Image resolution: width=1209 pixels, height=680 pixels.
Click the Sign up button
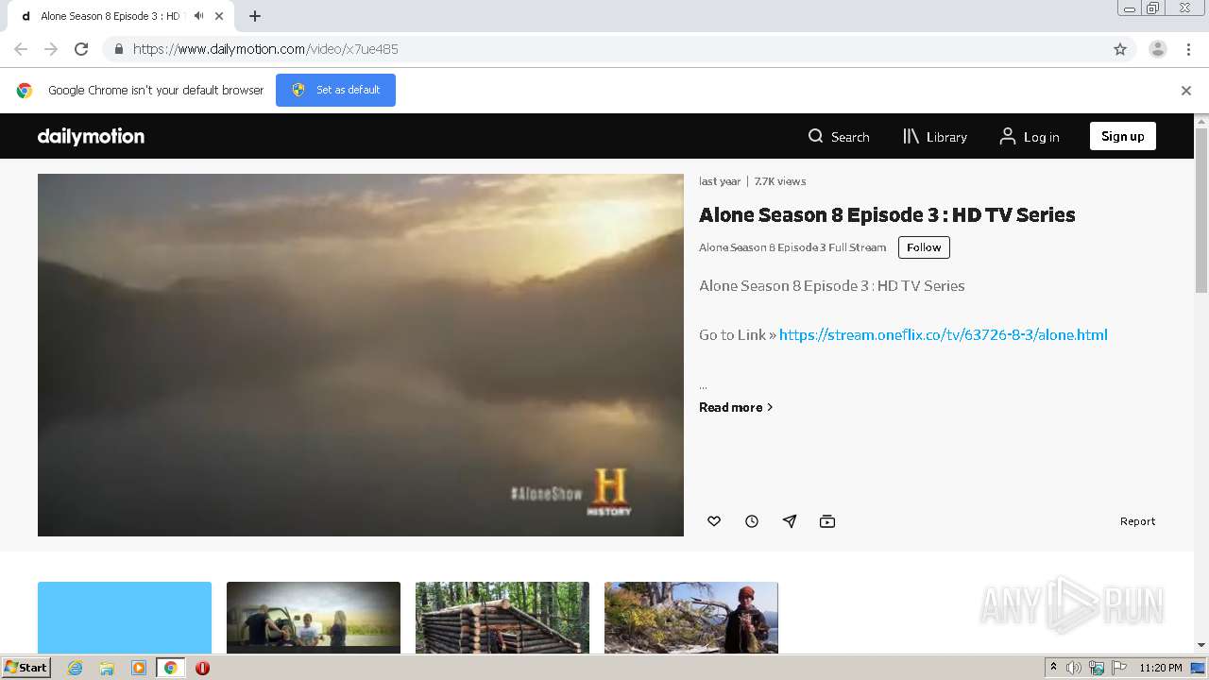pyautogui.click(x=1122, y=136)
